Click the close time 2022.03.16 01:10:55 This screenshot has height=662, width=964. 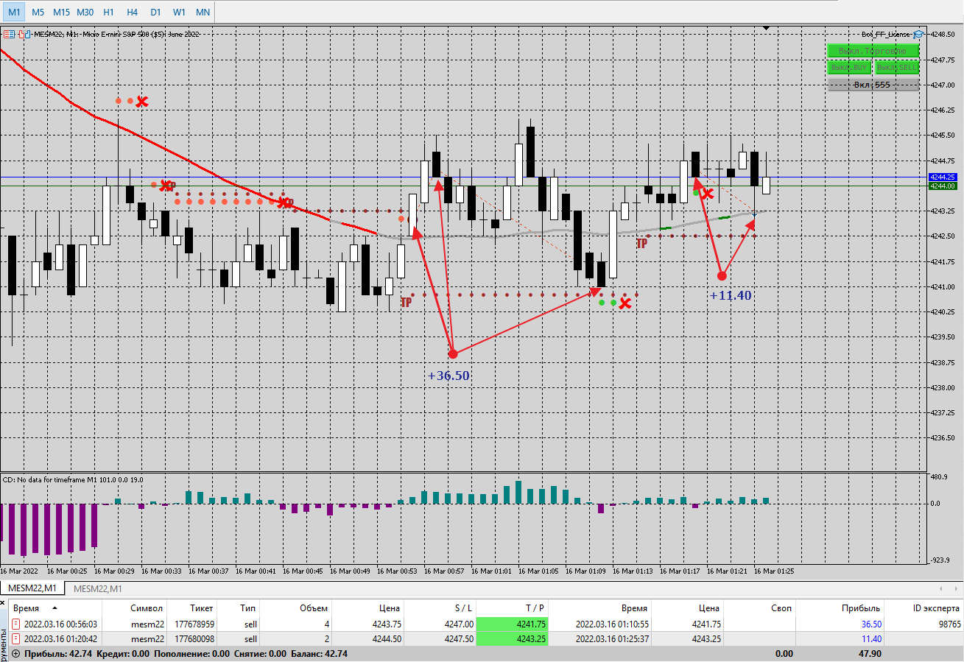(x=613, y=624)
